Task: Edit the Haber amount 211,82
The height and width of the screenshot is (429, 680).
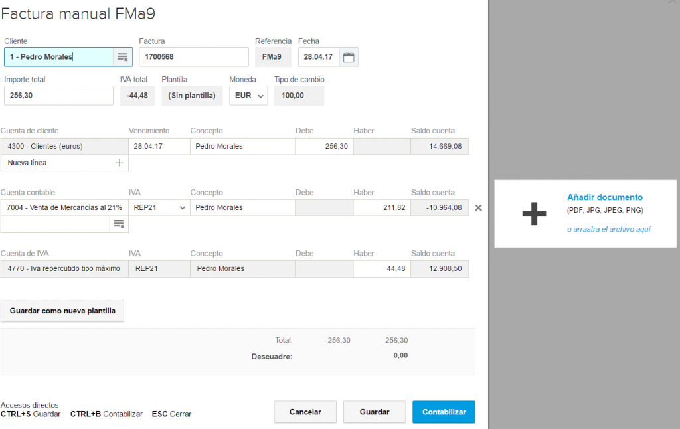Action: [382, 208]
